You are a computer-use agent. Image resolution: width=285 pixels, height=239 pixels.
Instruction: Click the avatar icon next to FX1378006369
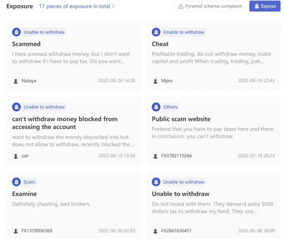(16, 231)
